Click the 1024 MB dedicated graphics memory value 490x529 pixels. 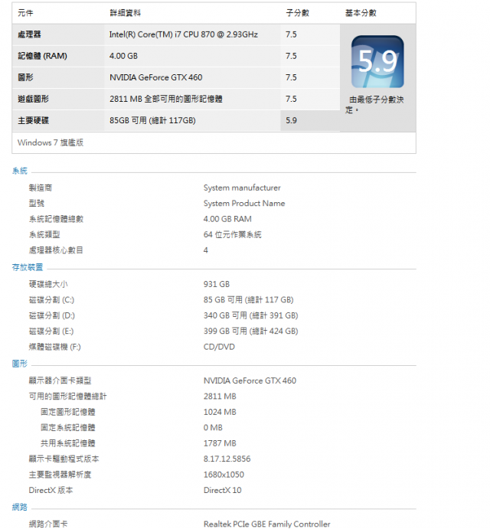(220, 413)
